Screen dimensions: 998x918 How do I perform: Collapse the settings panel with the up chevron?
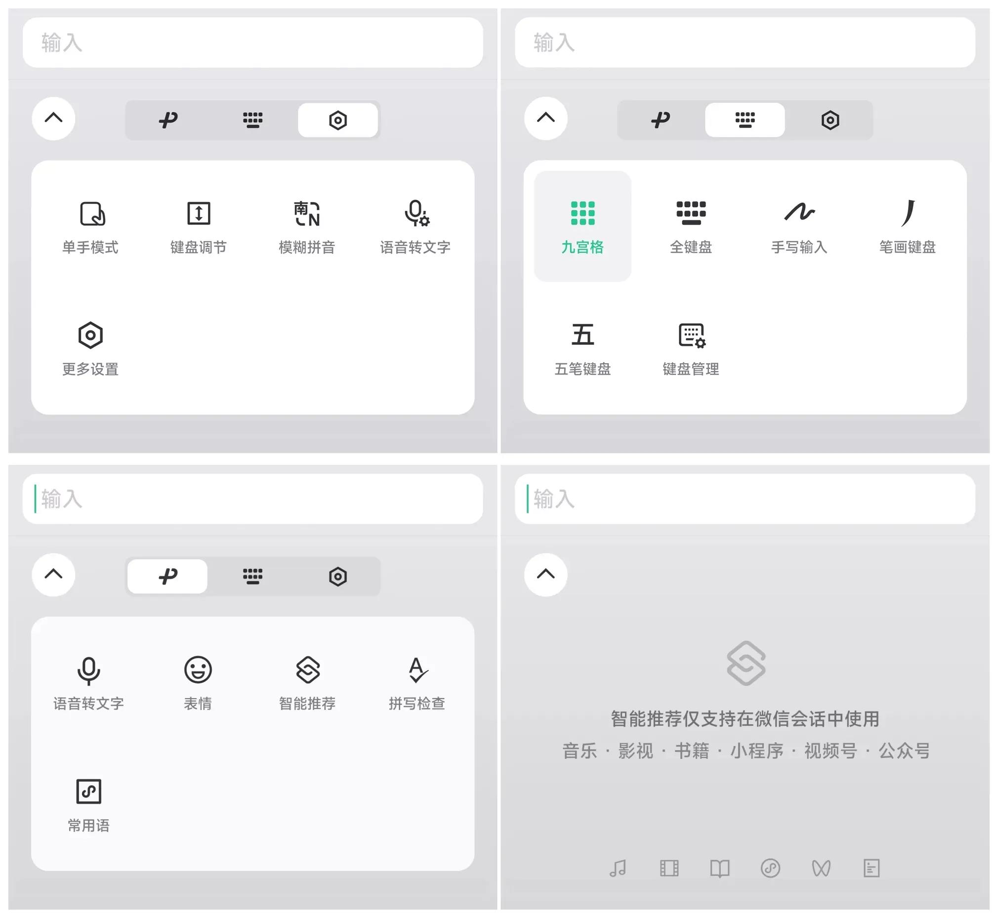[x=54, y=118]
